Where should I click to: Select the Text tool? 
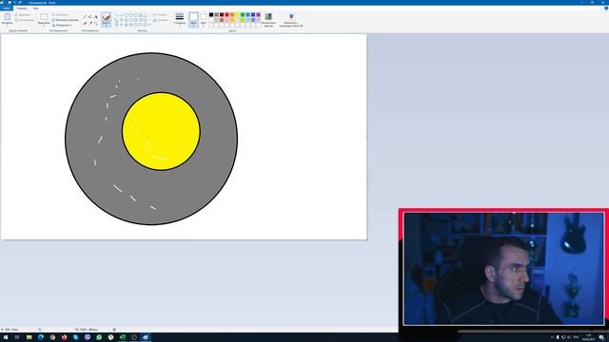point(95,17)
